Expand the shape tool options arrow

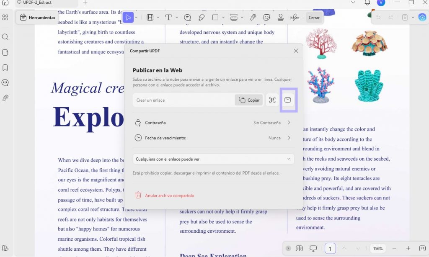pyautogui.click(x=223, y=18)
